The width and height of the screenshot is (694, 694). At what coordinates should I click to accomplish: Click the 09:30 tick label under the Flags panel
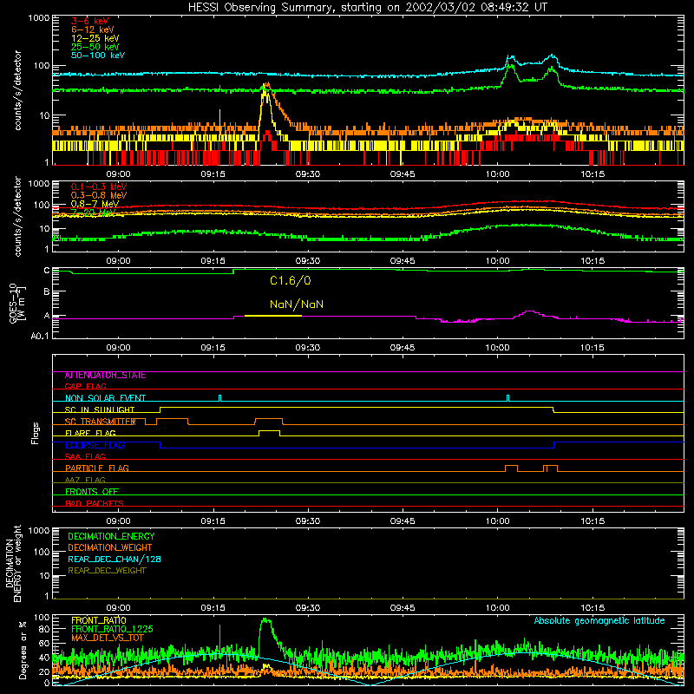[x=308, y=521]
